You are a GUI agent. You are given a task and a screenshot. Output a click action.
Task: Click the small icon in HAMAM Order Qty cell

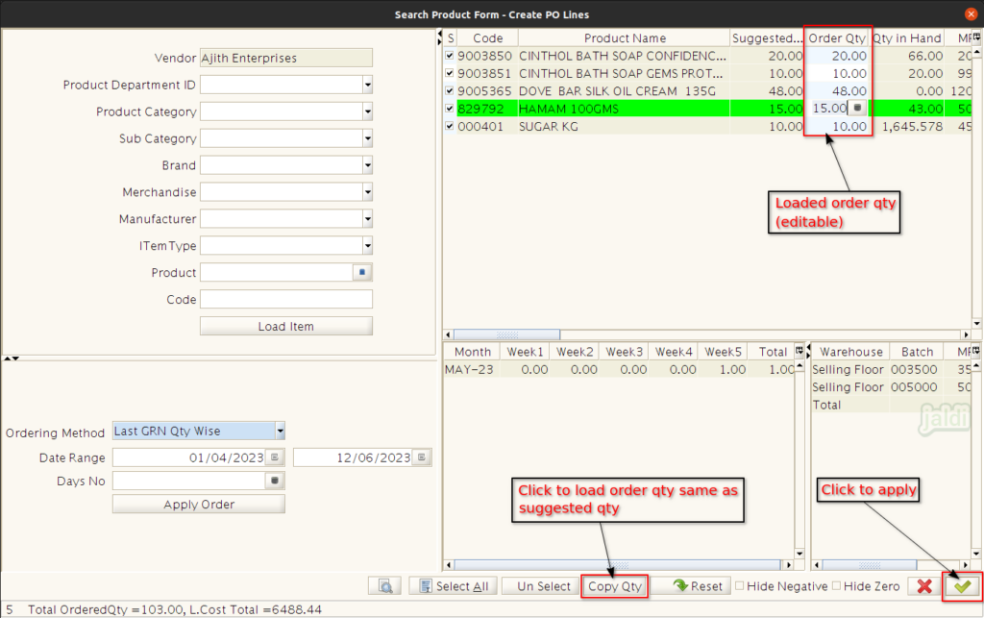point(858,108)
